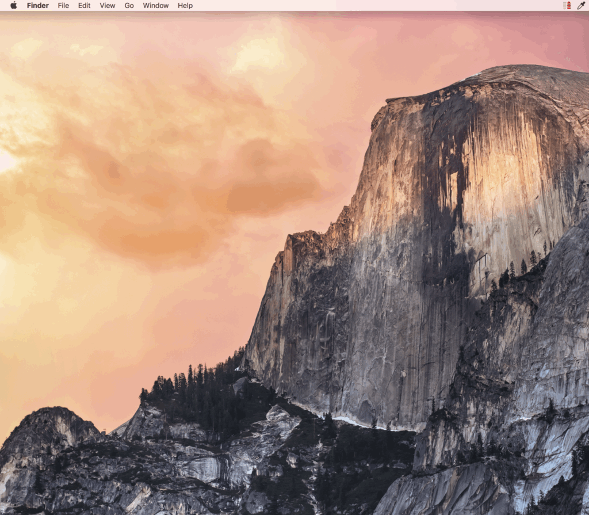The image size is (589, 515).
Task: Open the Edit menu
Action: click(84, 6)
